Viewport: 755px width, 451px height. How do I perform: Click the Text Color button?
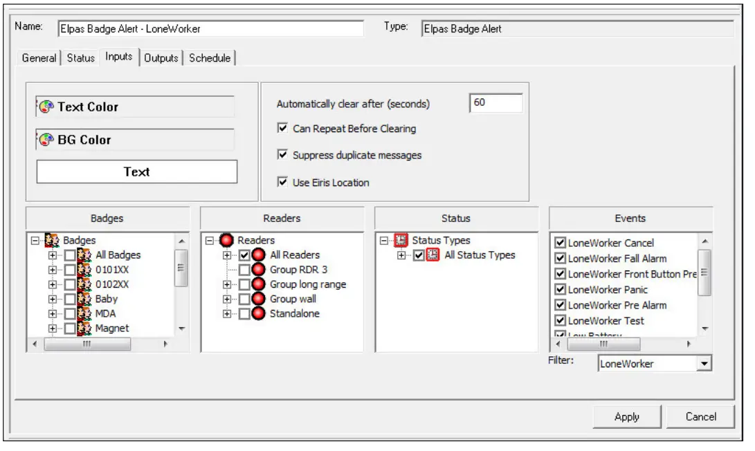tap(136, 107)
